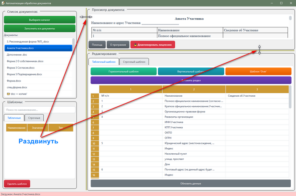Screen dimensions: 296x196
Task: Click 'Обновить данные' button
Action: (191, 183)
